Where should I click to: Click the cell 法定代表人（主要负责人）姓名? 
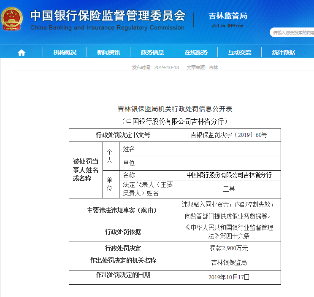pos(148,189)
